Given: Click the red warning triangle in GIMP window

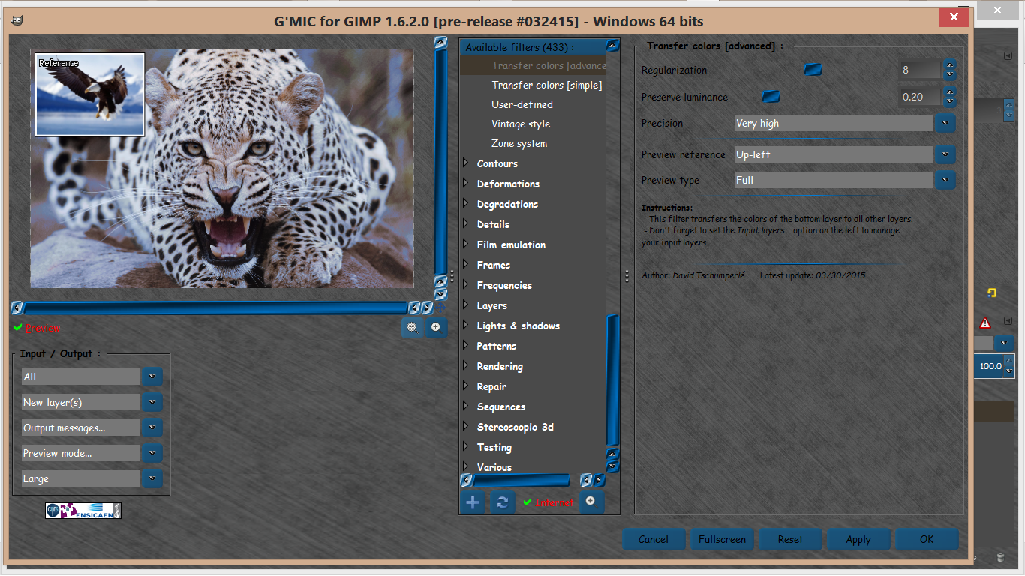Looking at the screenshot, I should coord(985,323).
